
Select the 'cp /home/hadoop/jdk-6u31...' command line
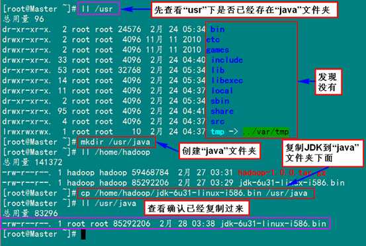pos(194,193)
